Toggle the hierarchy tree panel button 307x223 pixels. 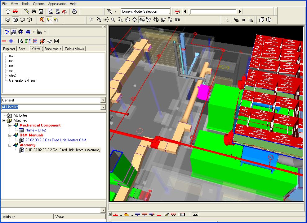[7, 32]
